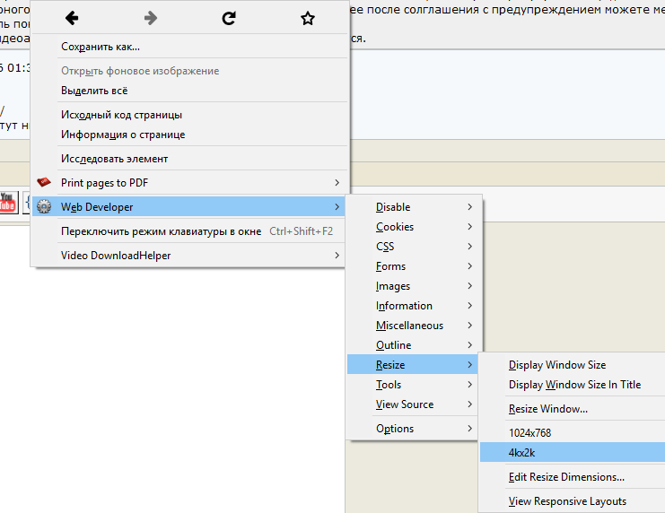665x513 pixels.
Task: Select Исследовать элемент menu entry
Action: click(x=114, y=159)
